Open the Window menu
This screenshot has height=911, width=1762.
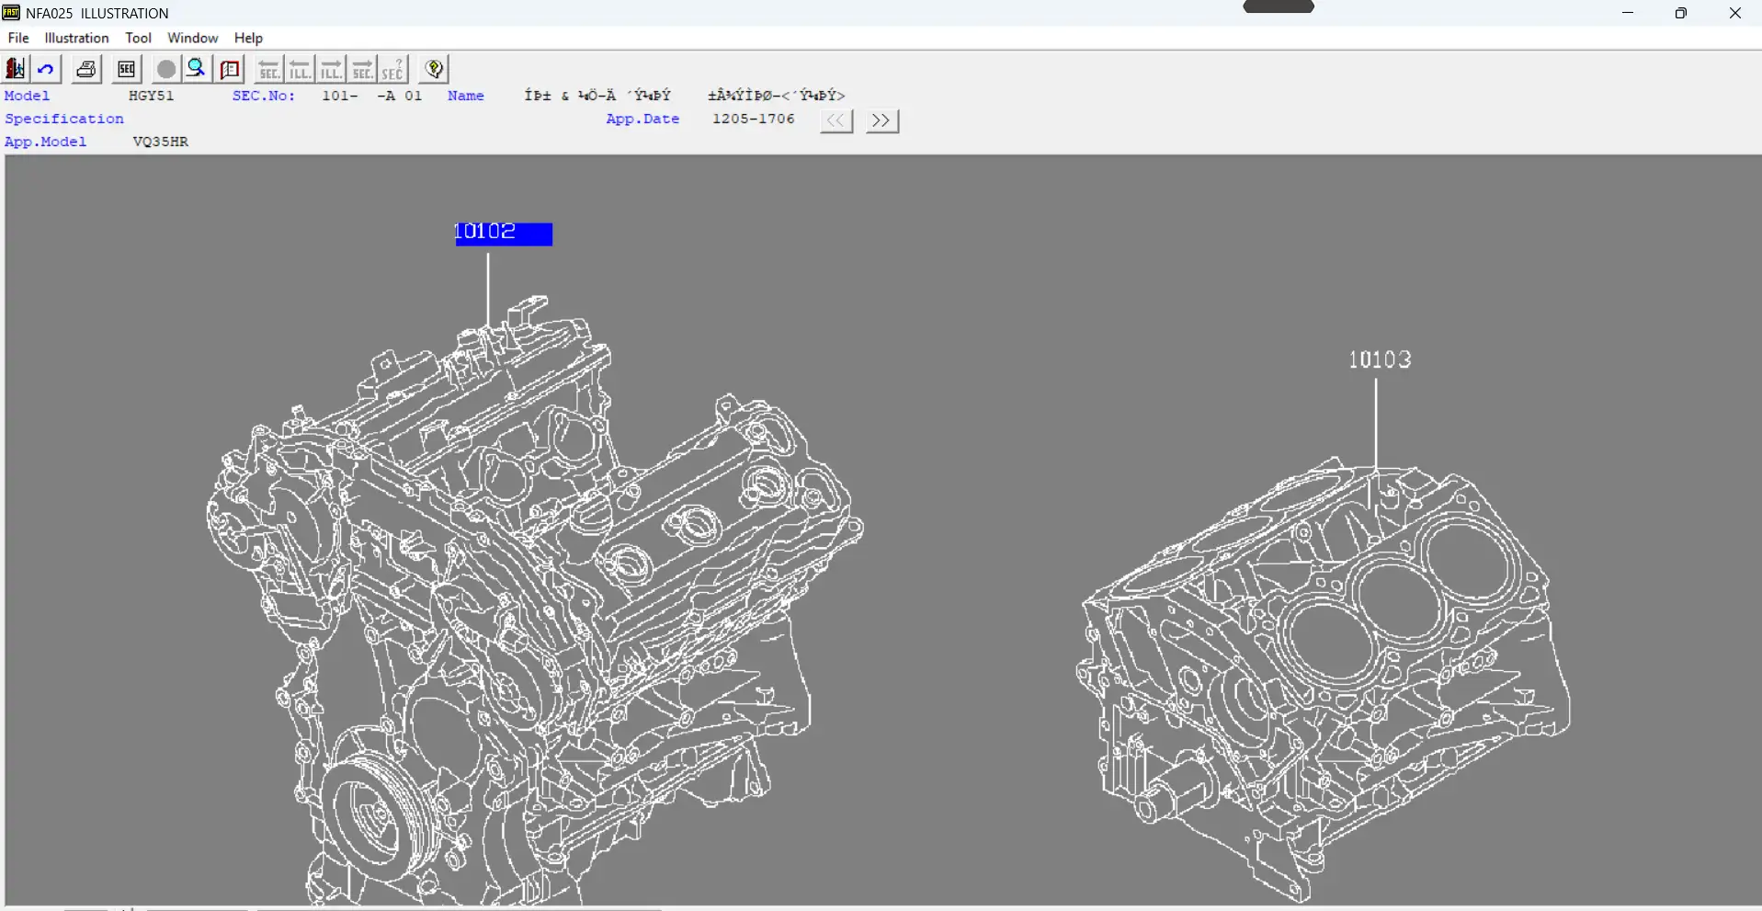pyautogui.click(x=193, y=38)
